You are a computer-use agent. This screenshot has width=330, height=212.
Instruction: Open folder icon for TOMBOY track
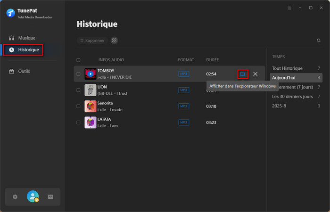(242, 74)
